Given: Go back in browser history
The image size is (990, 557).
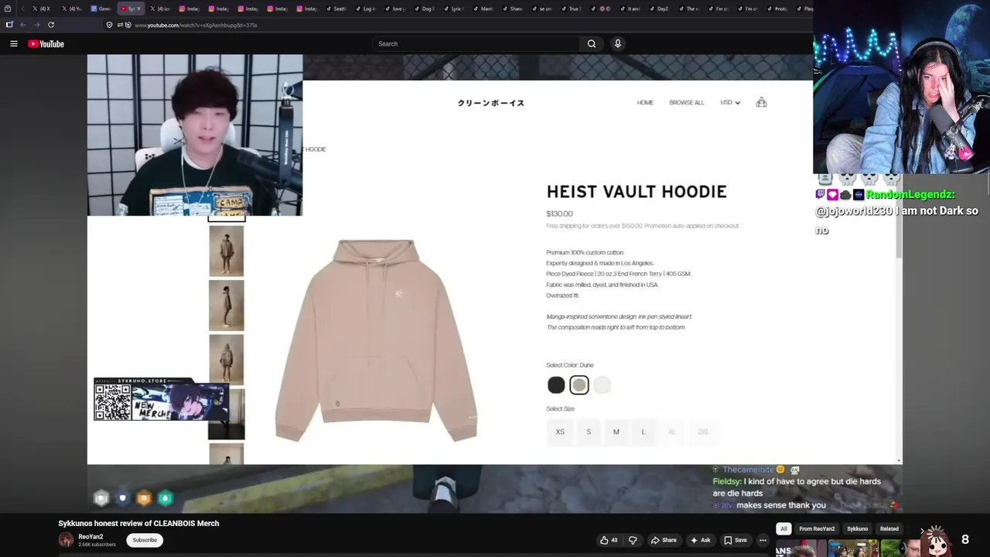Looking at the screenshot, I should [x=23, y=25].
